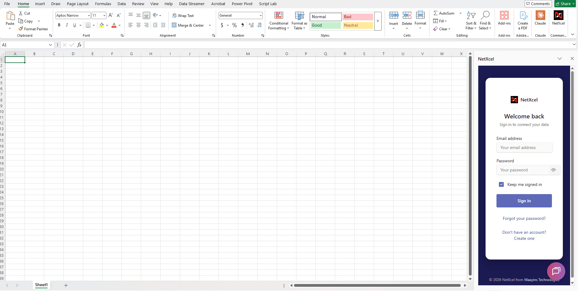This screenshot has width=578, height=291.
Task: Open the NetXcel ribbon icon
Action: (559, 15)
